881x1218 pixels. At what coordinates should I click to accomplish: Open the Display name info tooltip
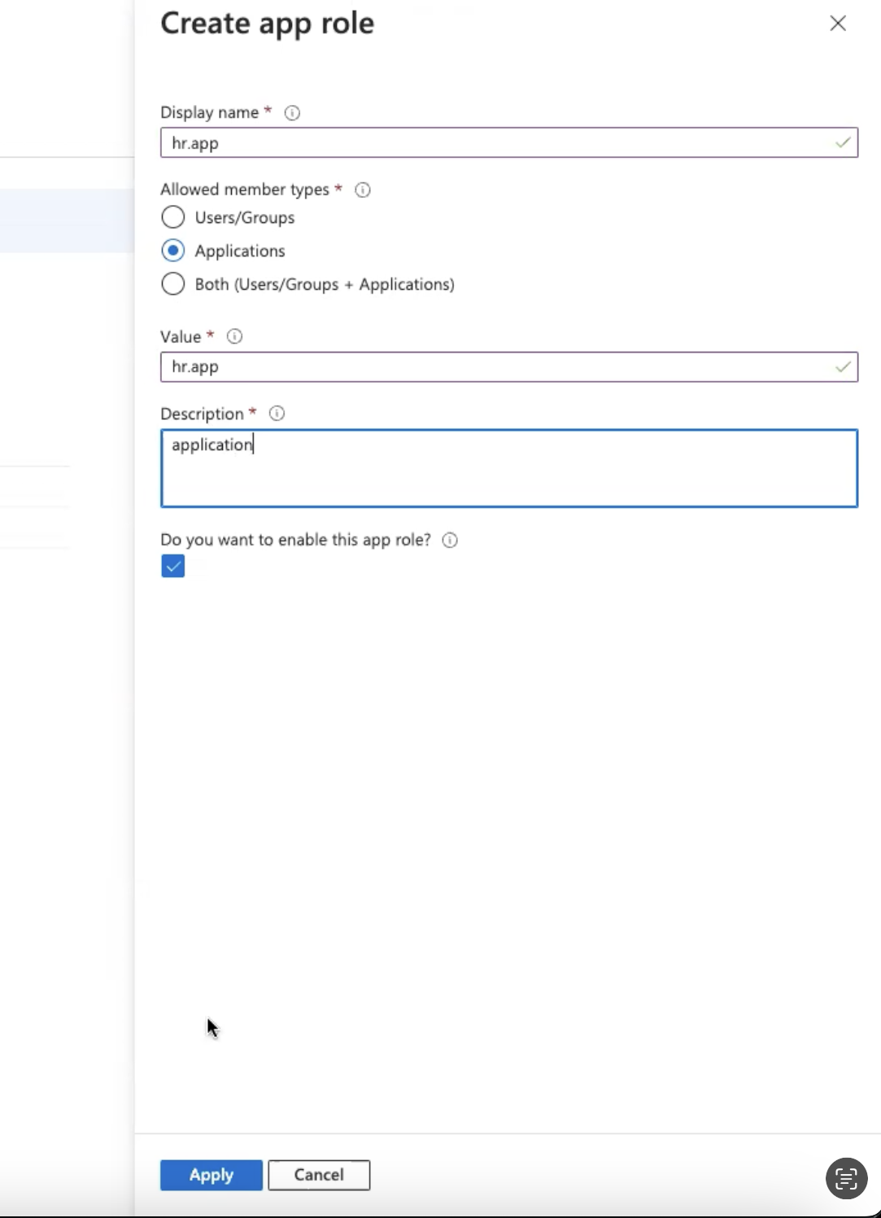coord(291,113)
